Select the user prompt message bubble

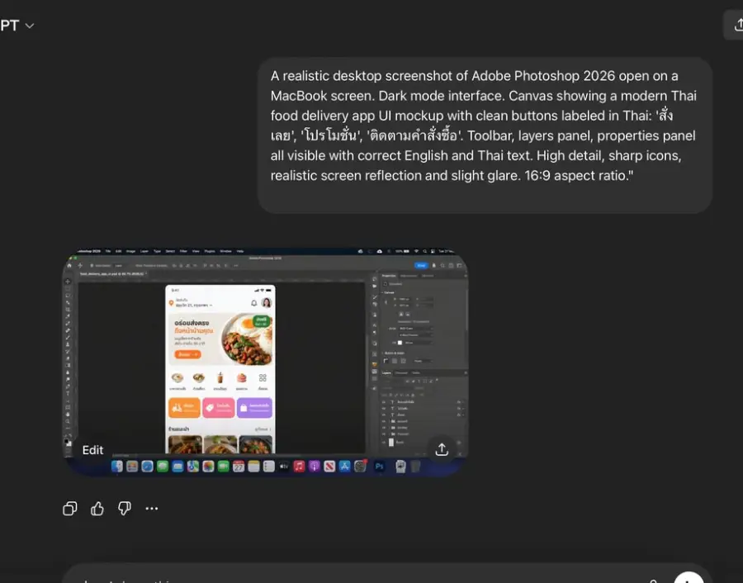(x=485, y=135)
